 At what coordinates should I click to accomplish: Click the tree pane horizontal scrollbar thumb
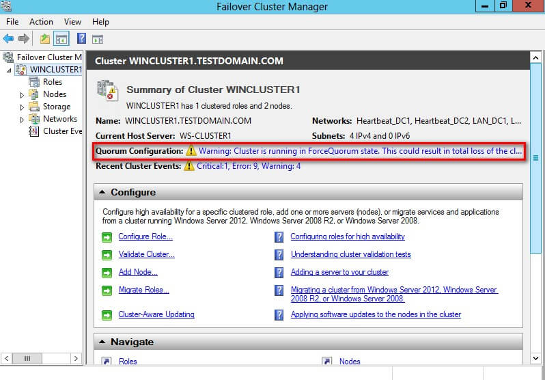(x=27, y=358)
